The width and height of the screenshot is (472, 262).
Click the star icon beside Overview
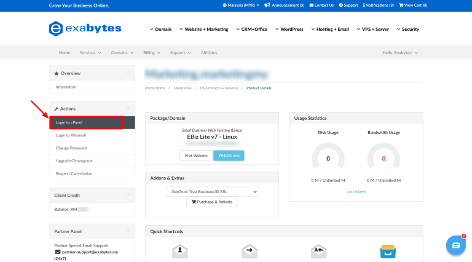57,73
